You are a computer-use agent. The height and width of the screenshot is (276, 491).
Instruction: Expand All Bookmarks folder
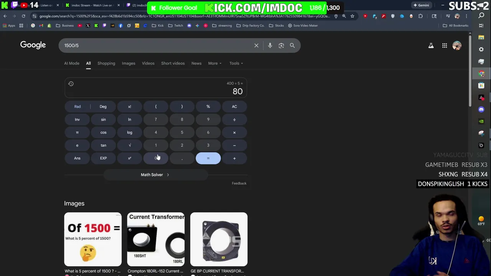[456, 26]
